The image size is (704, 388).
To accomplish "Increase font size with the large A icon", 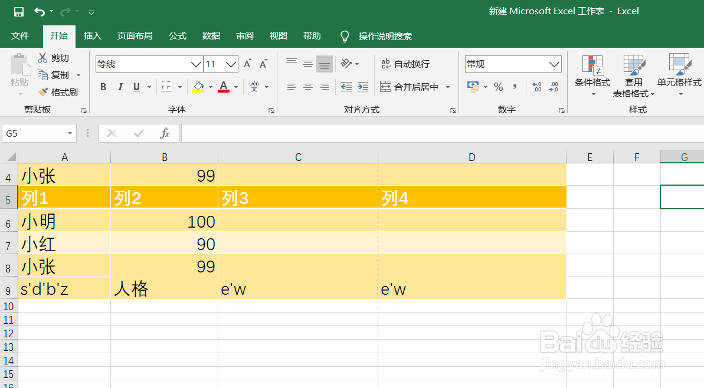I will click(x=247, y=64).
